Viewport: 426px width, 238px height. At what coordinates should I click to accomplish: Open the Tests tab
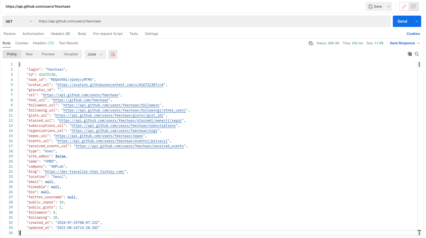point(134,34)
